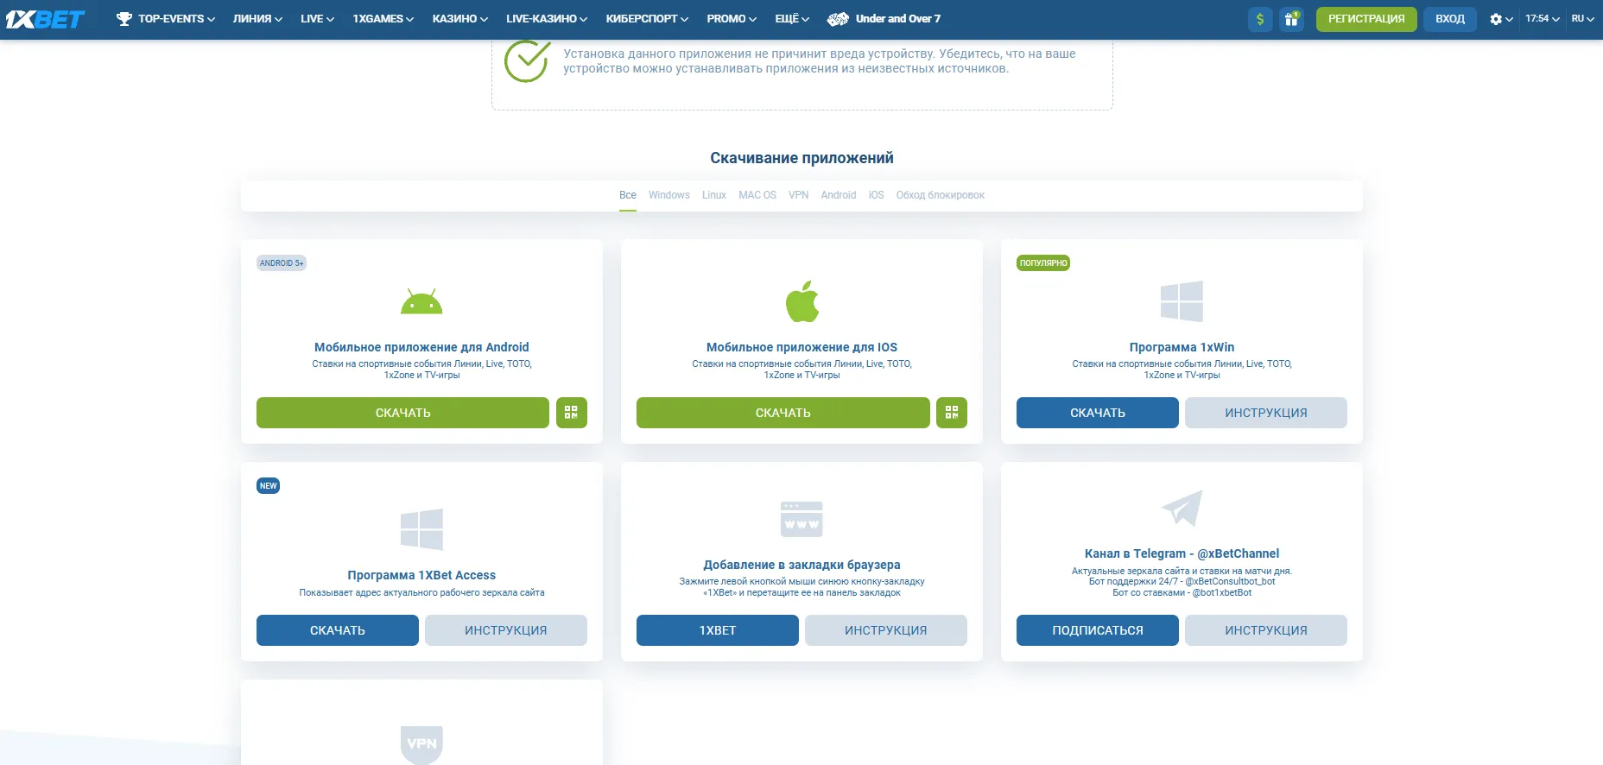Open the dollar payments icon

(1260, 19)
